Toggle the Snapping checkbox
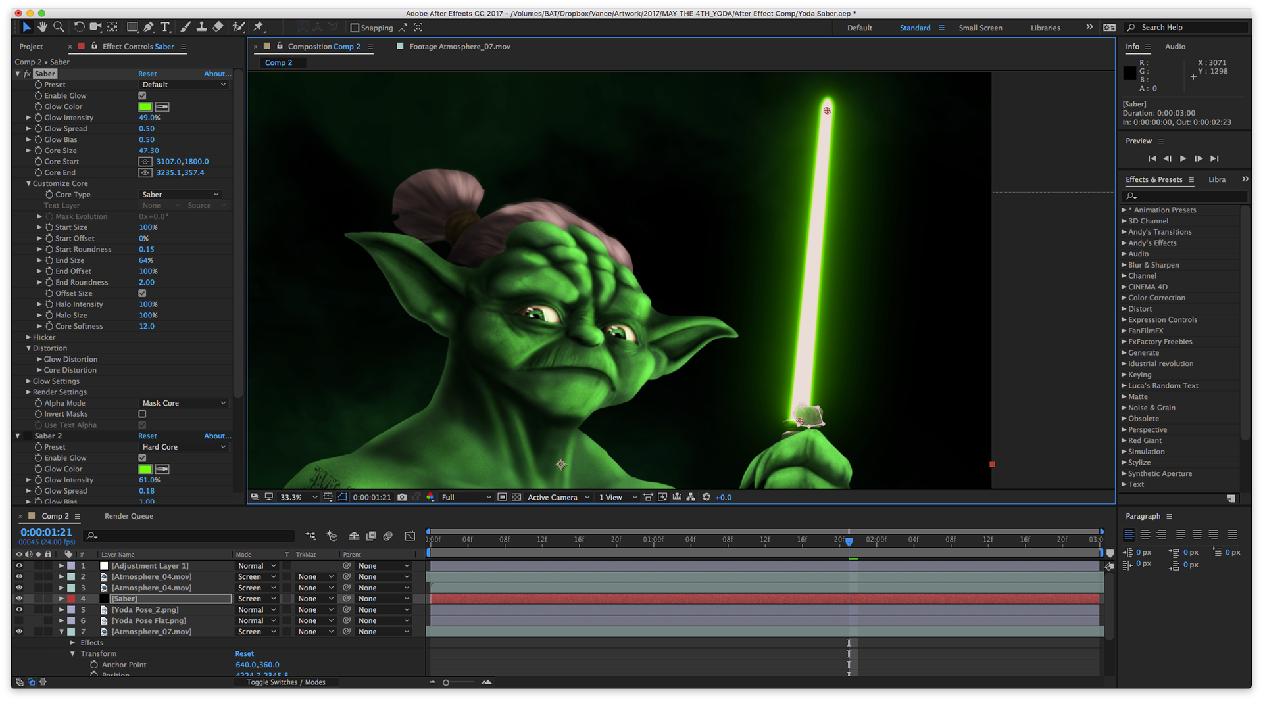Image resolution: width=1263 pixels, height=702 pixels. [355, 28]
